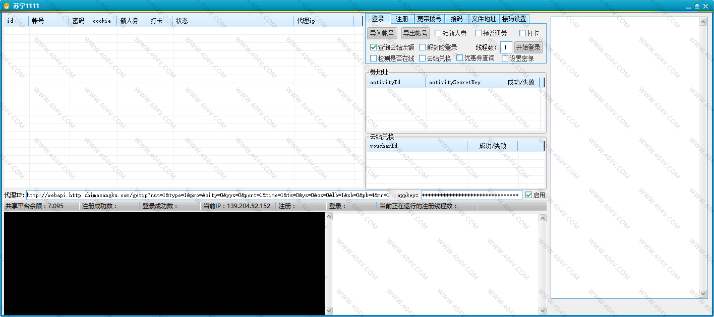Click the 苏宁1111 app icon in title bar
This screenshot has width=714, height=317.
[7, 6]
